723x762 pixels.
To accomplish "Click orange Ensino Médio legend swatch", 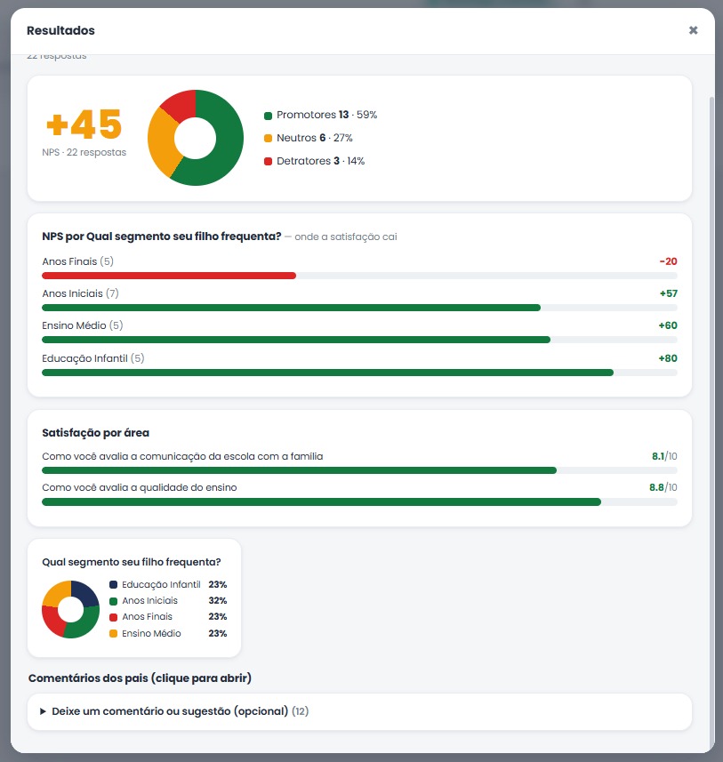I will click(x=113, y=634).
